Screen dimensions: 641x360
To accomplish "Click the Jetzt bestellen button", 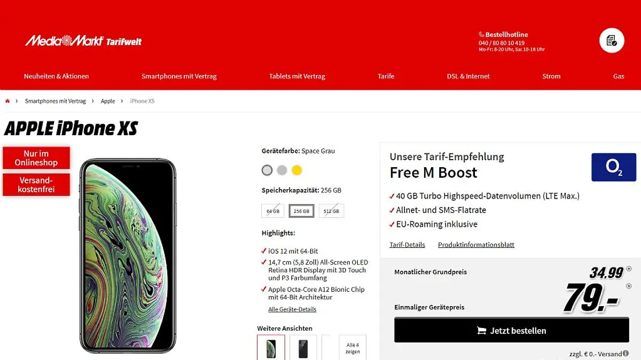I will pyautogui.click(x=512, y=330).
